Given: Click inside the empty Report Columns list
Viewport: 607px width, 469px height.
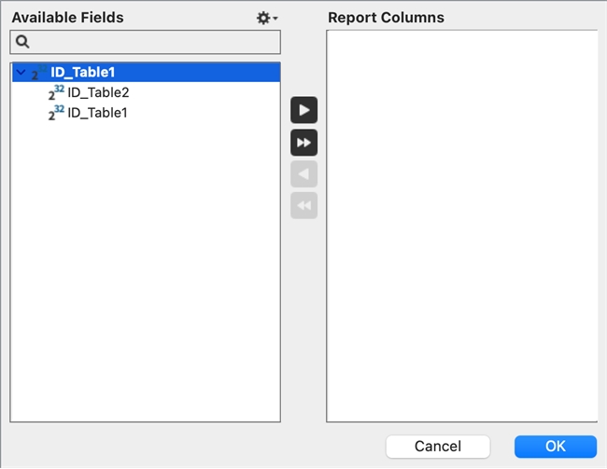Looking at the screenshot, I should [461, 224].
